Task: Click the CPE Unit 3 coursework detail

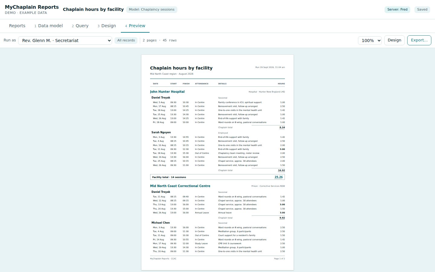Action: [230, 244]
